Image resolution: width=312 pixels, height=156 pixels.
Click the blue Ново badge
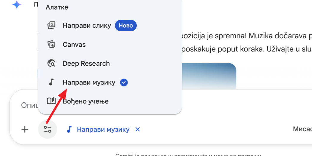(126, 26)
